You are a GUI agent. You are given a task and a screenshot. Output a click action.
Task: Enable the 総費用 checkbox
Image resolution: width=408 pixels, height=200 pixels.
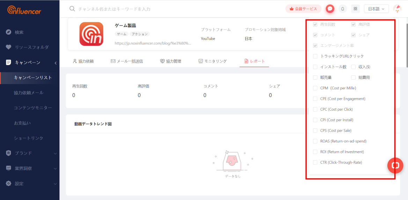pos(354,77)
